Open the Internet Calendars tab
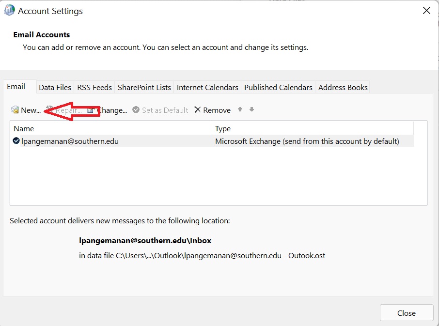Viewport: 439px width, 326px height. (x=207, y=87)
